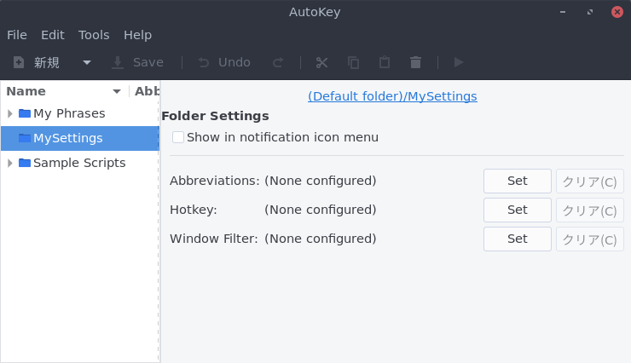The height and width of the screenshot is (363, 631).
Task: Click クリア(C) button for Abbreviations
Action: [x=589, y=181]
